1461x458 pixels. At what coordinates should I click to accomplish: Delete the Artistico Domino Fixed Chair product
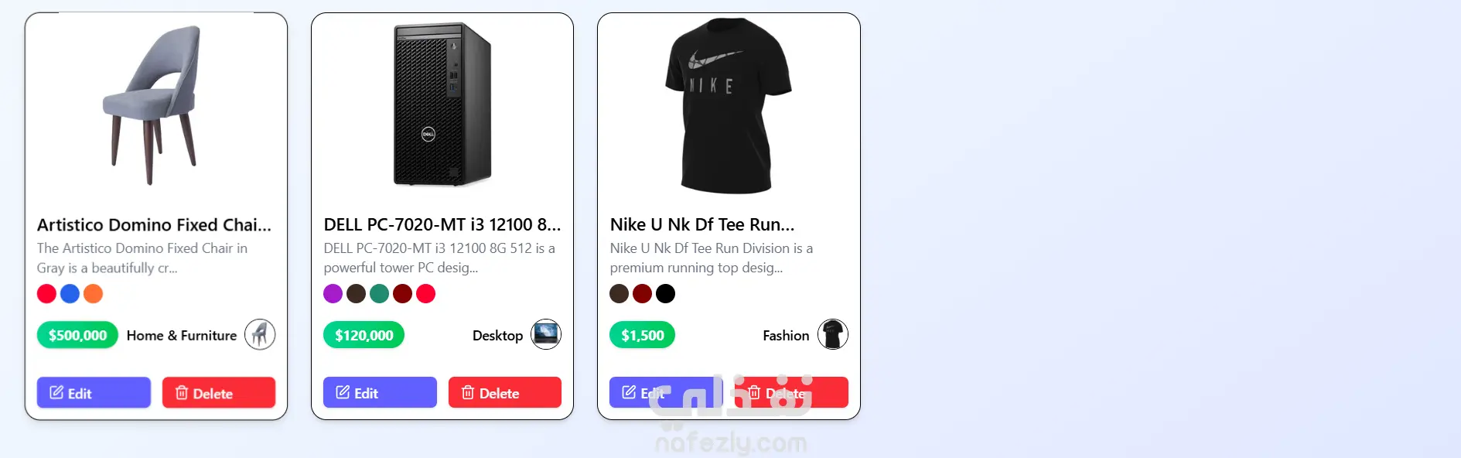[x=219, y=393]
